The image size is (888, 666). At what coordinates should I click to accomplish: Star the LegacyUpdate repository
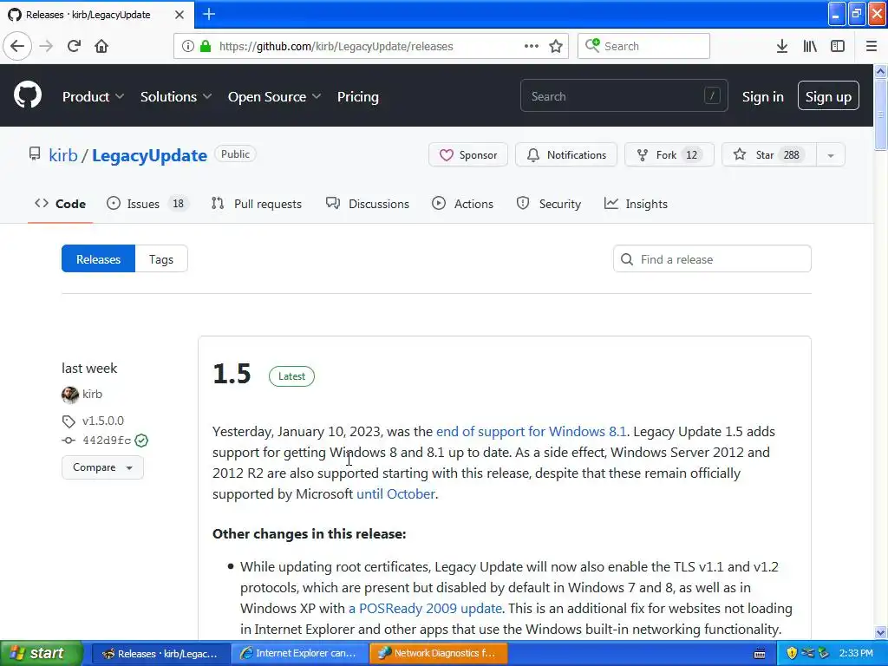tap(769, 155)
